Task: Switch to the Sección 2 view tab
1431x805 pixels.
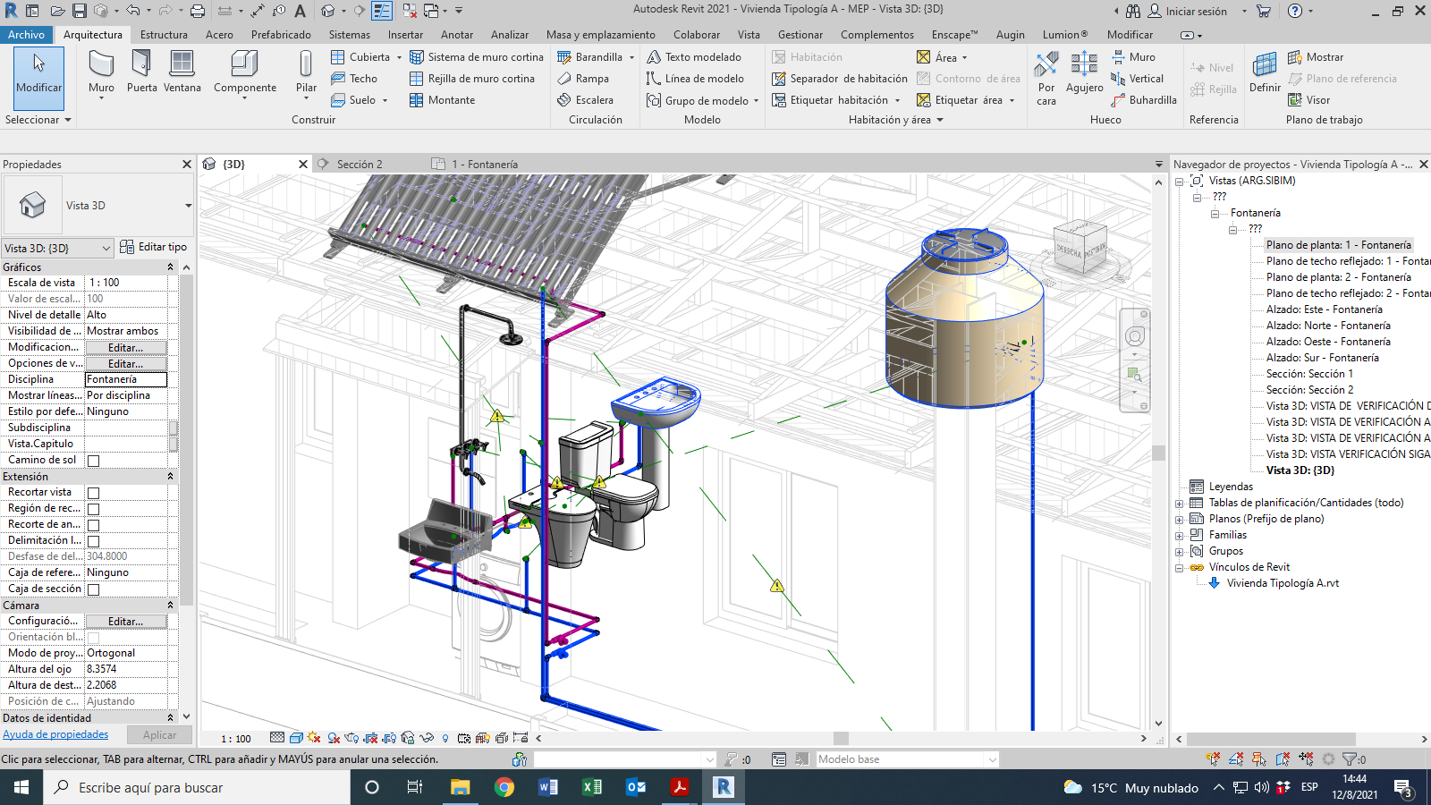Action: (x=359, y=164)
